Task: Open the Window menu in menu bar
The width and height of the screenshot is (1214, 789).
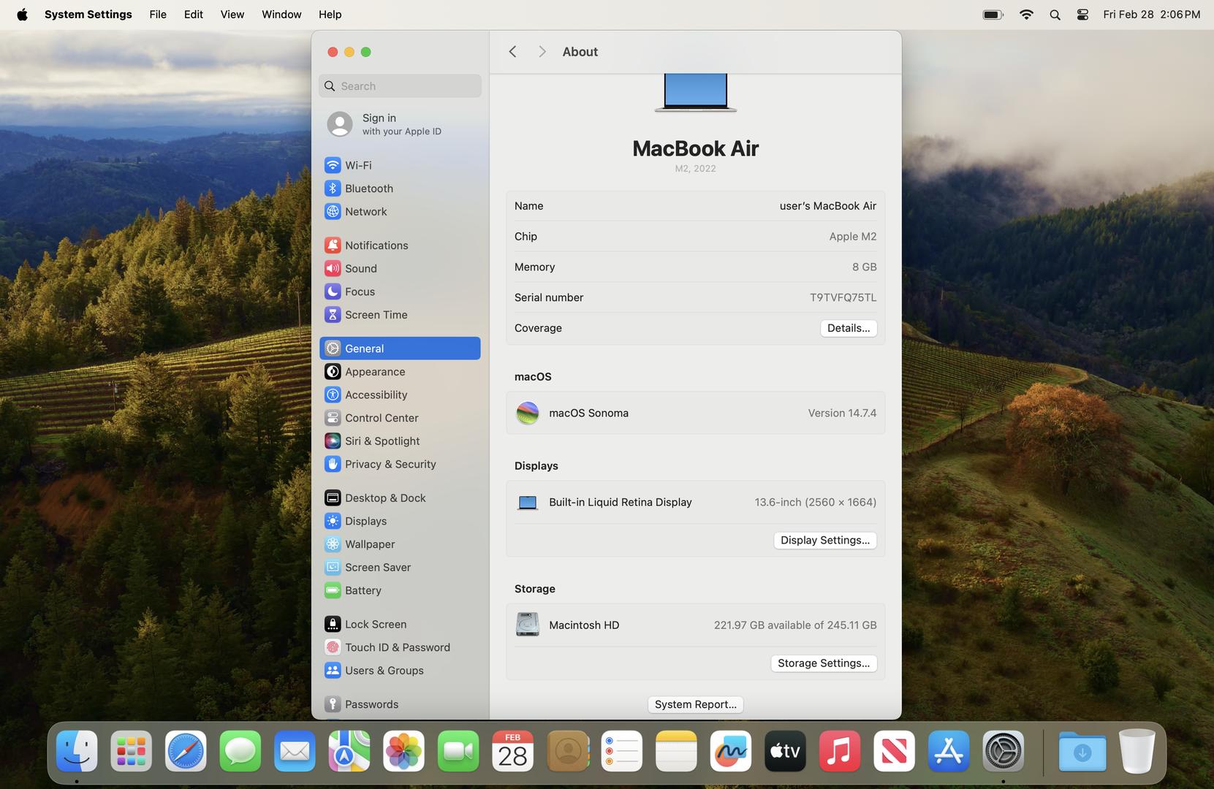Action: click(x=281, y=15)
